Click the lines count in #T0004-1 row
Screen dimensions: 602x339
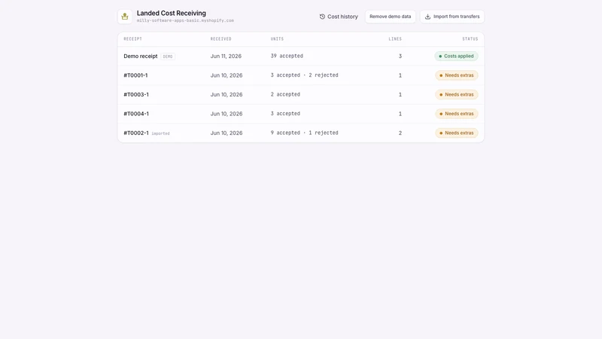pyautogui.click(x=400, y=114)
